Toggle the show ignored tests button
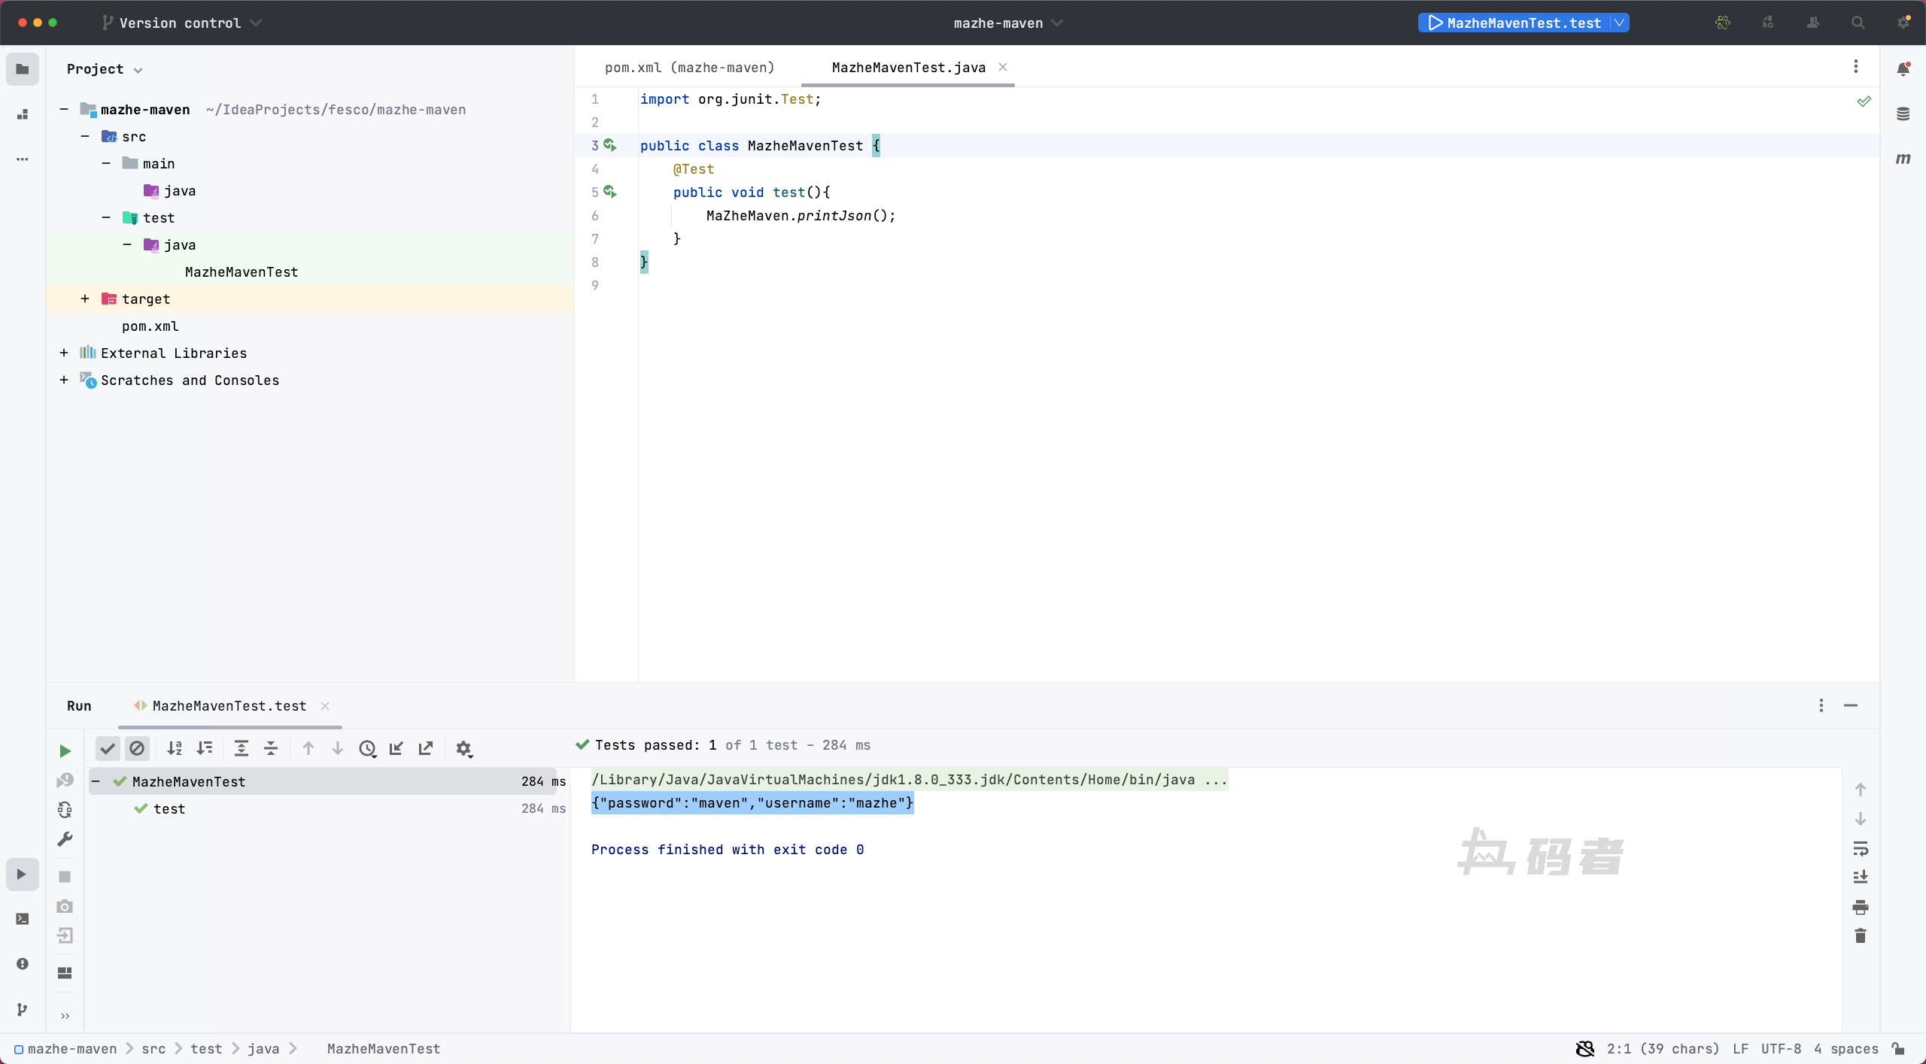The width and height of the screenshot is (1926, 1064). pos(137,749)
